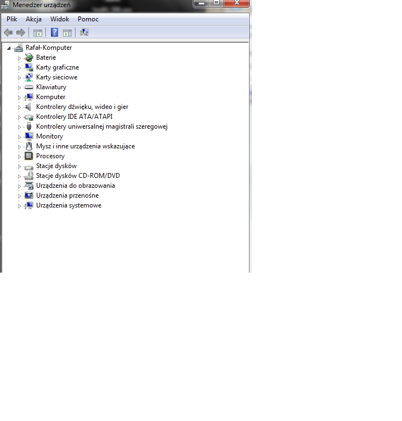Viewport: 402px width, 421px height.
Task: Click the Forward arrow toolbar icon
Action: [21, 33]
